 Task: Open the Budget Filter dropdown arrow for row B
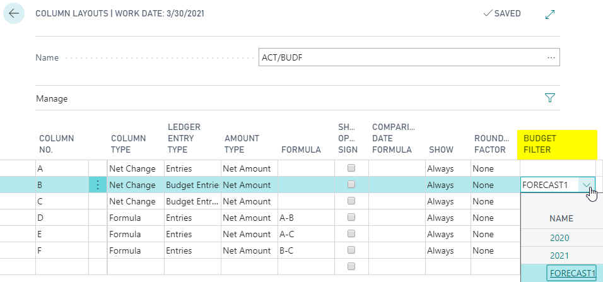pos(586,185)
